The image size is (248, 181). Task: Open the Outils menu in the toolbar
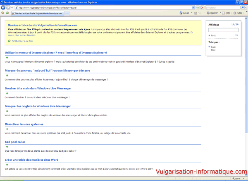click(x=238, y=13)
